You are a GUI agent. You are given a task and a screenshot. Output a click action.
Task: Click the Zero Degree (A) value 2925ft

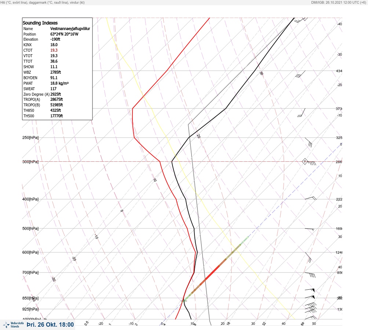(56, 94)
